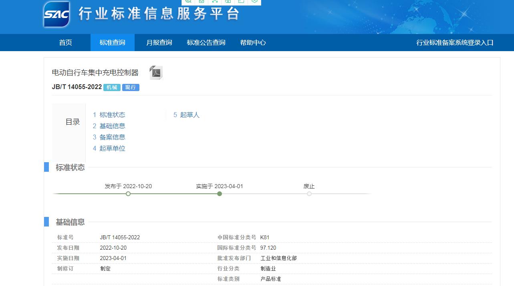Open the PDF document icon
514x286 pixels.
click(x=156, y=73)
